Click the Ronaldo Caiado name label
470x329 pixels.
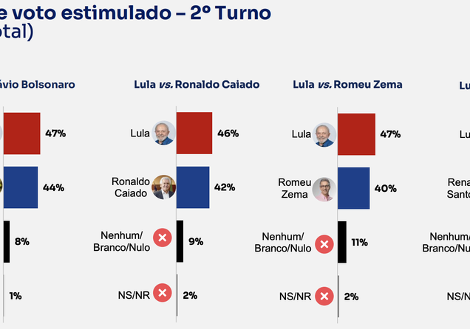pyautogui.click(x=130, y=187)
